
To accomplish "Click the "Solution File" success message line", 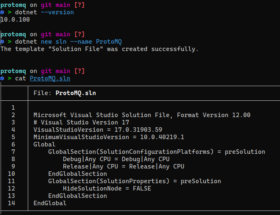I will [x=99, y=49].
